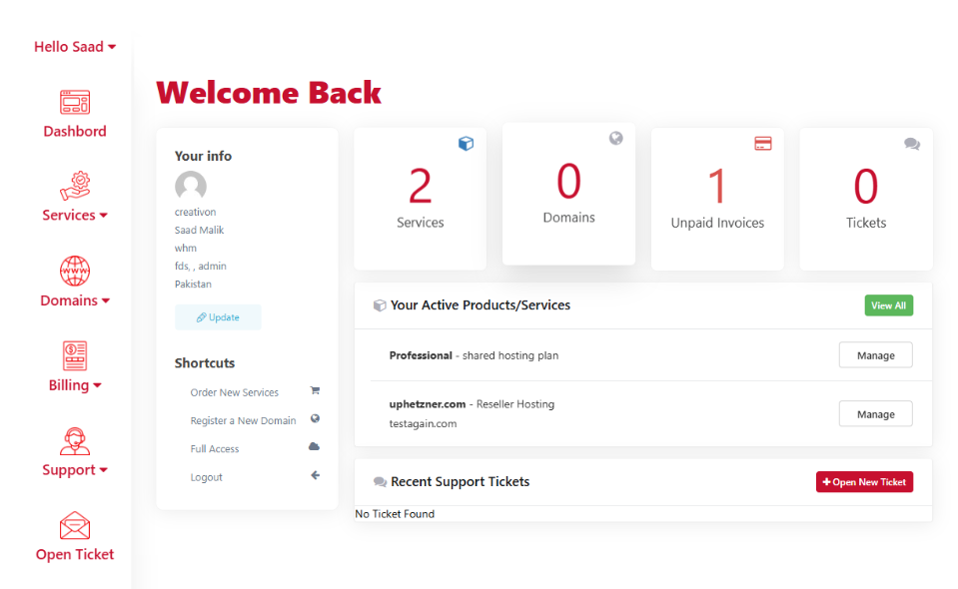Click the shopping cart icon beside Order New Services
Screen dimensions: 958x589
point(315,391)
